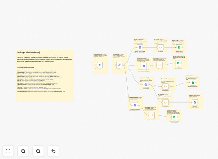The image size is (218, 159).
Task: Select the Top Backlinks HTTP globe node
Action: (x=146, y=85)
